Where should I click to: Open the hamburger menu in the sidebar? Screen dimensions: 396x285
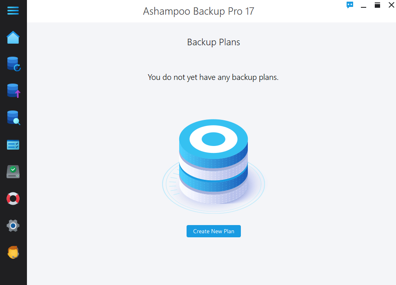(13, 11)
